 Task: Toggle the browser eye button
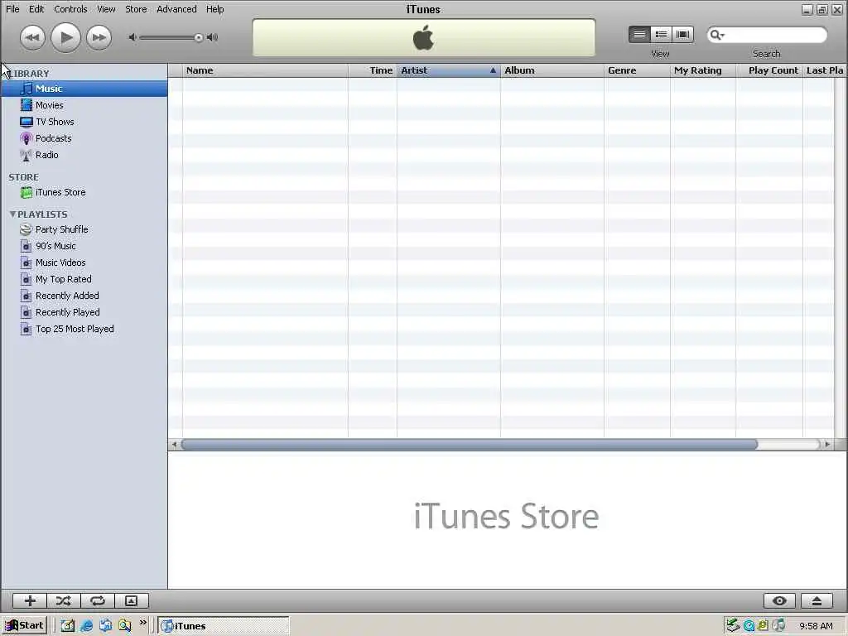[779, 601]
